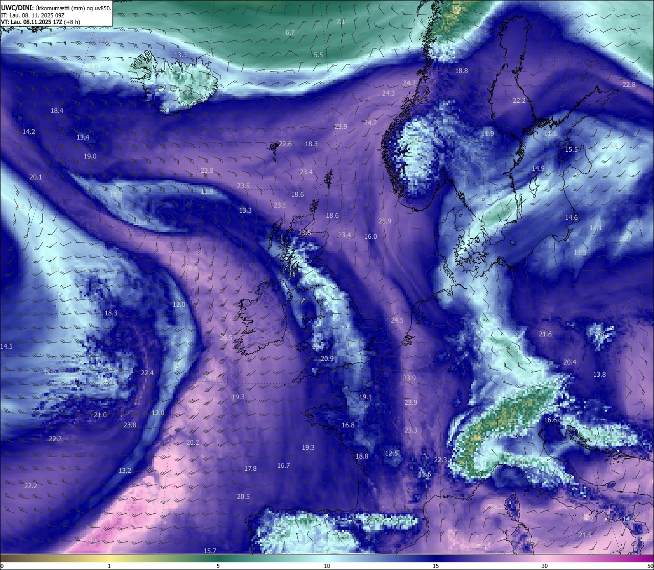Click the color scale tick label 1
Image resolution: width=654 pixels, height=570 pixels.
point(109,565)
